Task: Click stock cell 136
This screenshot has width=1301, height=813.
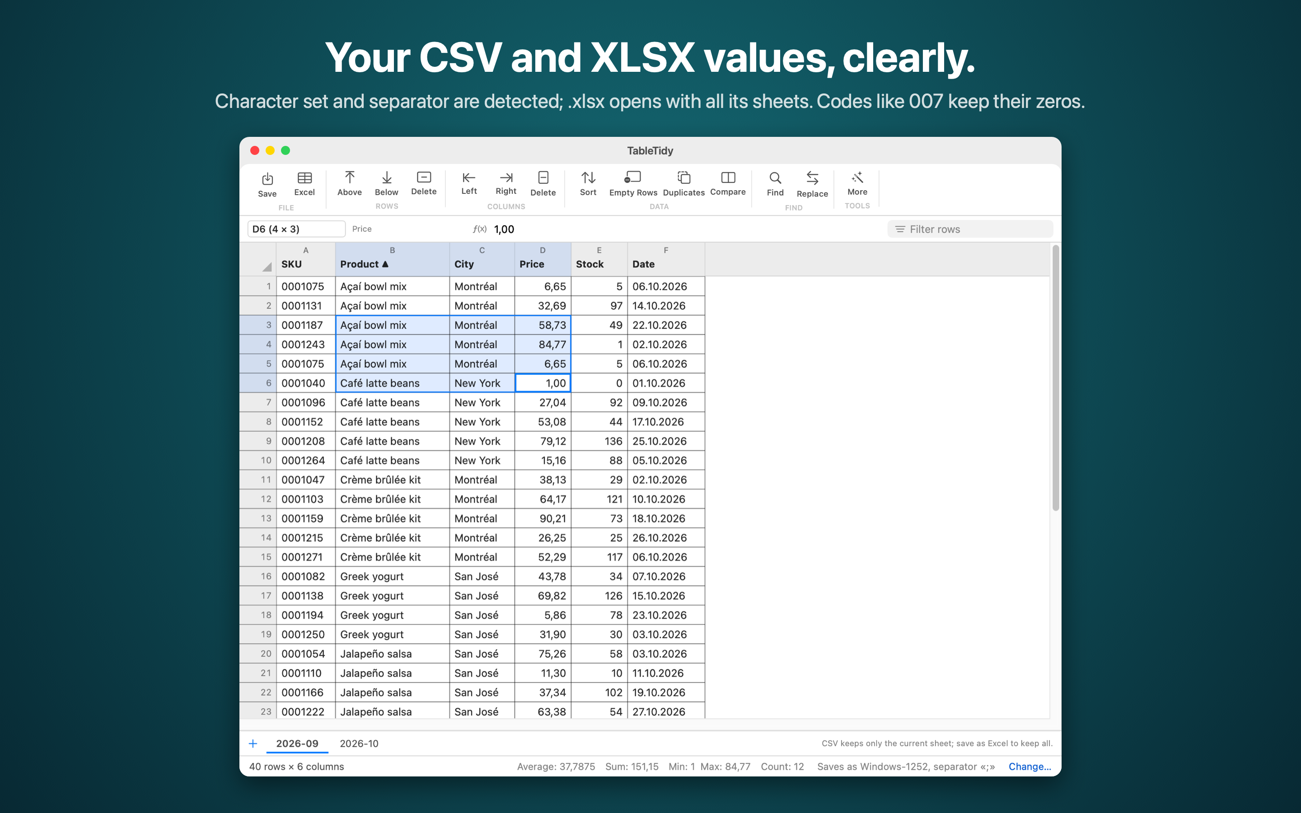Action: [599, 441]
